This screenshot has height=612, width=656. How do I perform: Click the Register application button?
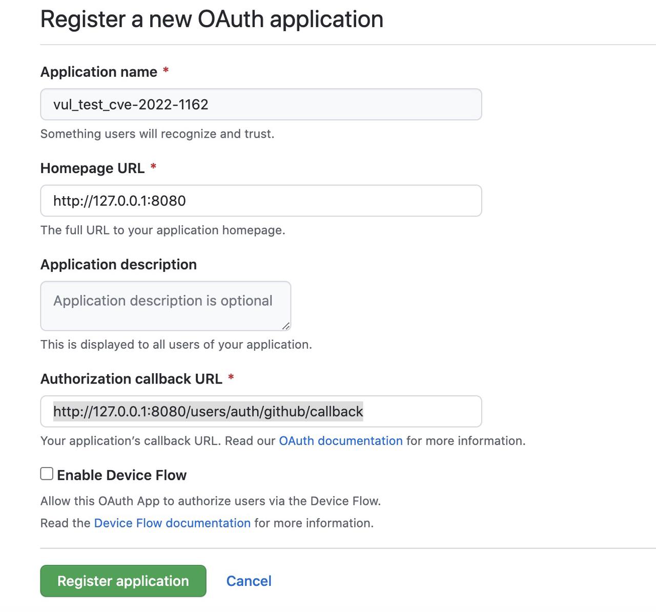pyautogui.click(x=122, y=581)
